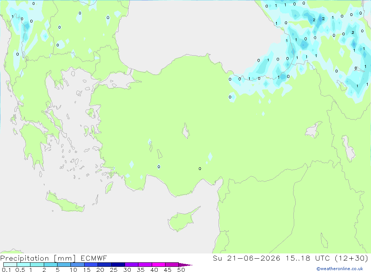The width and height of the screenshot is (371, 272).
Task: Select the 40–45 mm magenta legend swatch
Action: coord(158,265)
